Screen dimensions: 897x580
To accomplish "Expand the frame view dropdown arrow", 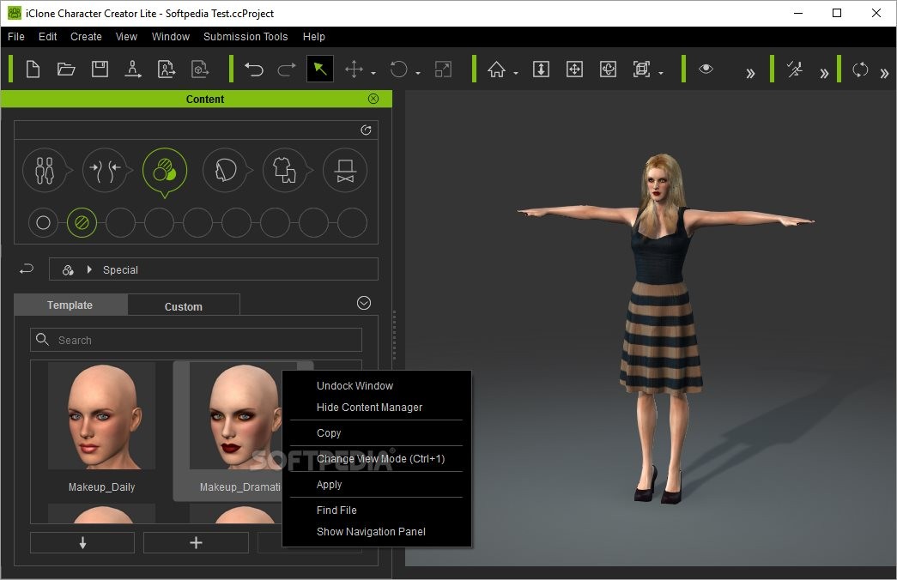I will pyautogui.click(x=661, y=73).
